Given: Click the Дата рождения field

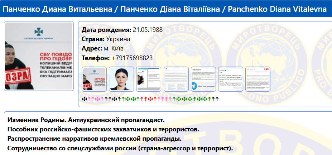Looking at the screenshot, I should click(122, 30).
